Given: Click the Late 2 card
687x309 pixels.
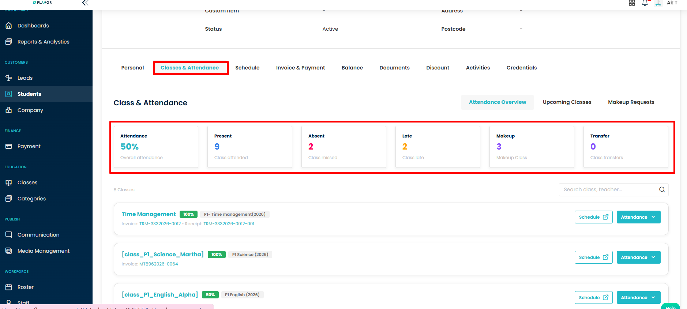Looking at the screenshot, I should click(x=438, y=147).
